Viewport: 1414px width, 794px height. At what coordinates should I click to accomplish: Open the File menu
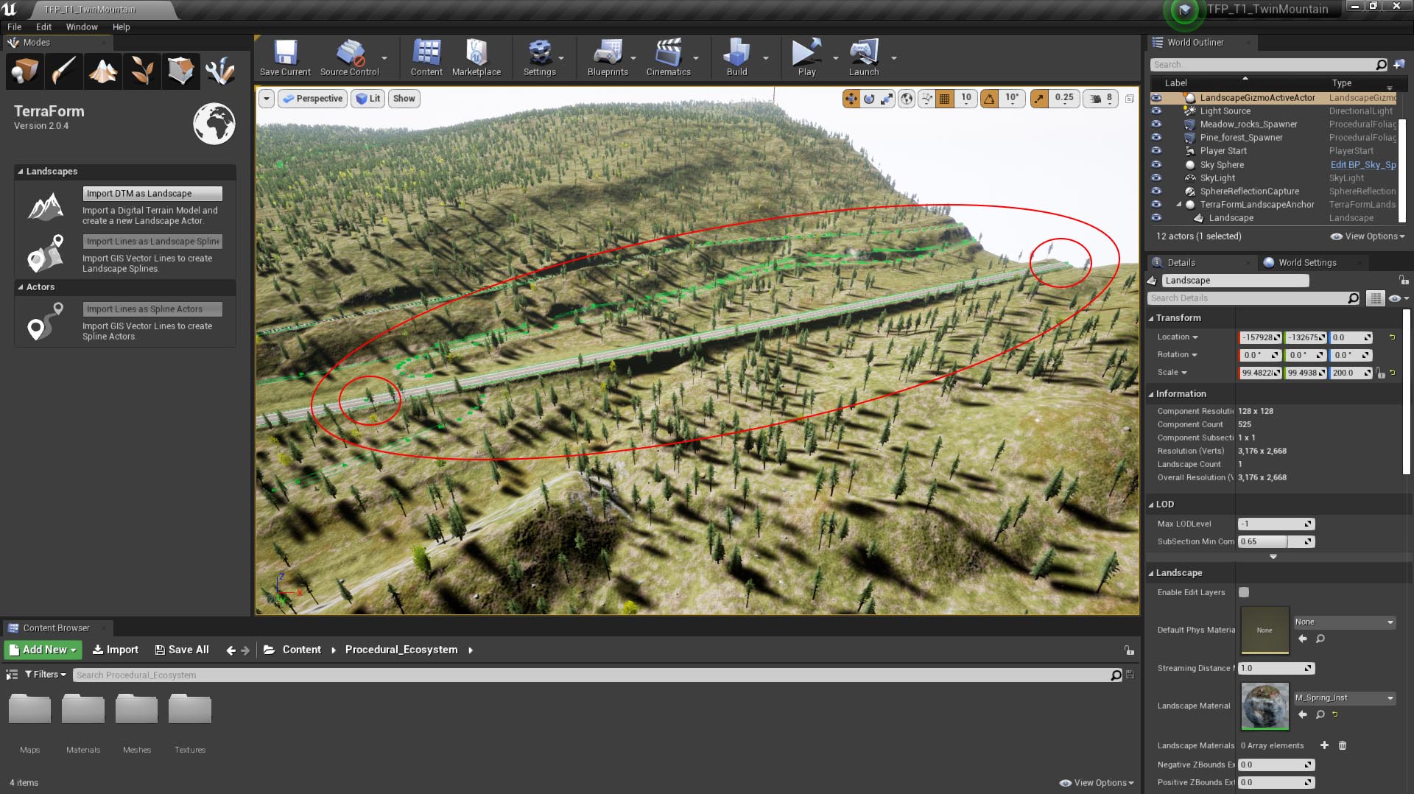[15, 27]
